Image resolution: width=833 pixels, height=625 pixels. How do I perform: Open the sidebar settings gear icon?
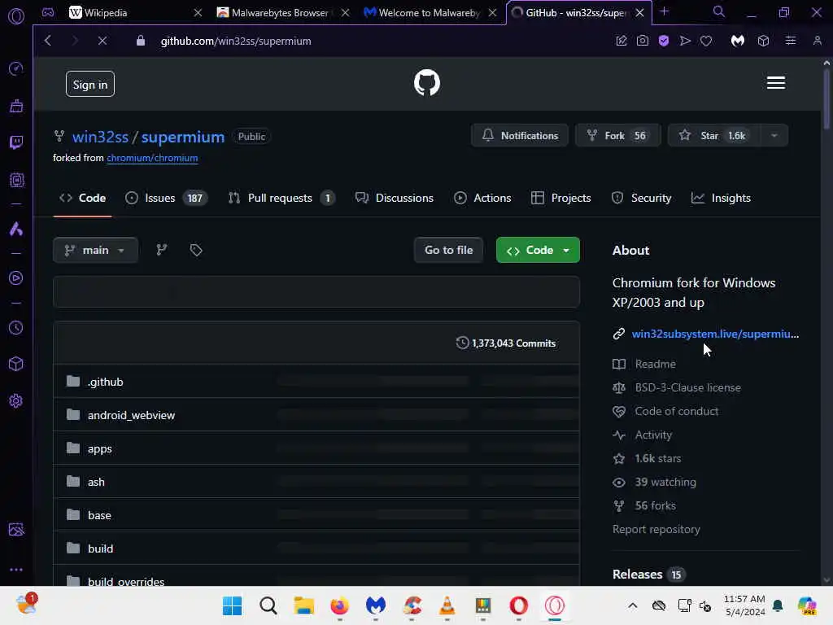[16, 400]
